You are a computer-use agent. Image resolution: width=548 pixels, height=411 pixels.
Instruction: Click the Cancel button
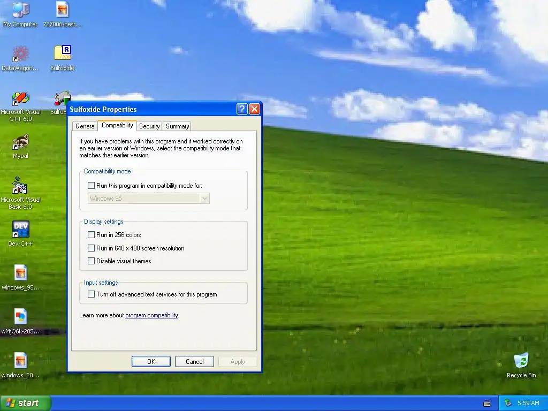tap(194, 361)
